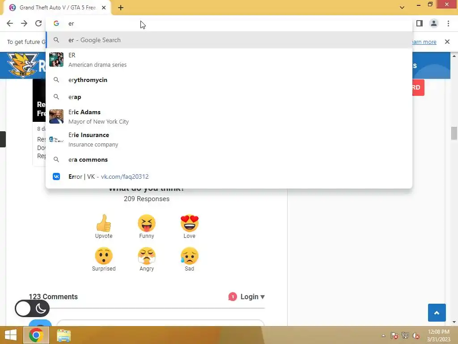This screenshot has height=344, width=458.
Task: Click the VK icon in suggestions
Action: pyautogui.click(x=56, y=176)
